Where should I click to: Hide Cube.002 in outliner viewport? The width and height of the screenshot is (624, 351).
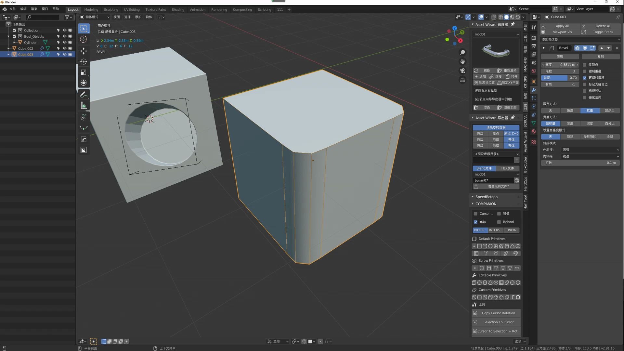pyautogui.click(x=64, y=48)
